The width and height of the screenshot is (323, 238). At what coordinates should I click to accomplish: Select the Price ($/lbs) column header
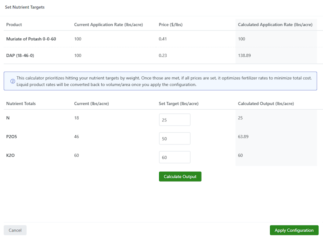[170, 25]
